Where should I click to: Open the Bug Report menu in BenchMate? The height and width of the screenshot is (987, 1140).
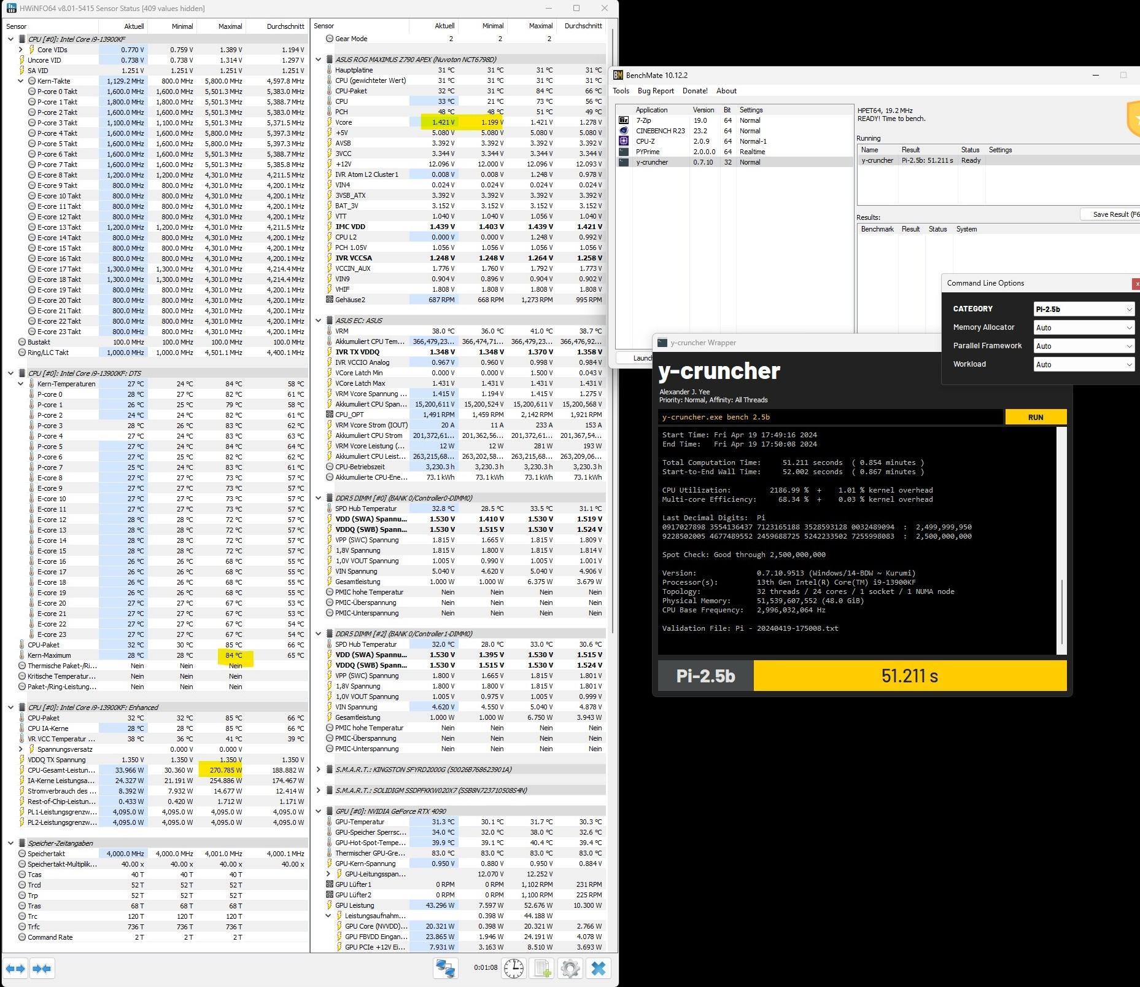(656, 91)
